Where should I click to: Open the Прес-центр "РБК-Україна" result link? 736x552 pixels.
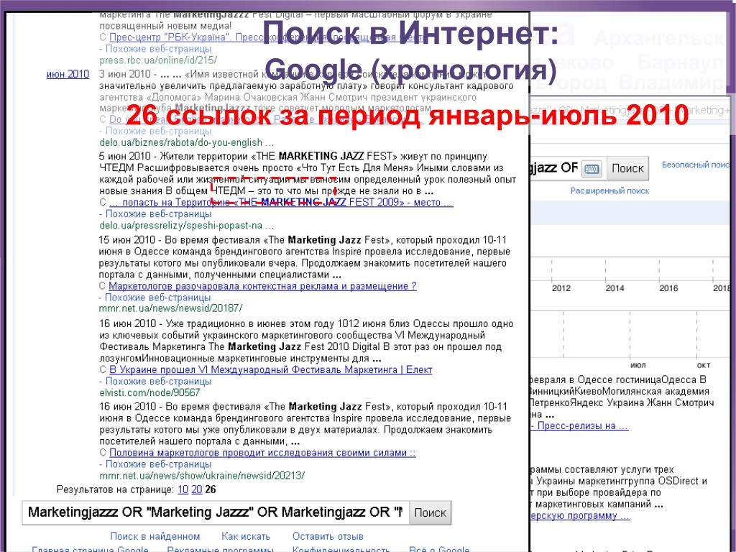pyautogui.click(x=268, y=37)
